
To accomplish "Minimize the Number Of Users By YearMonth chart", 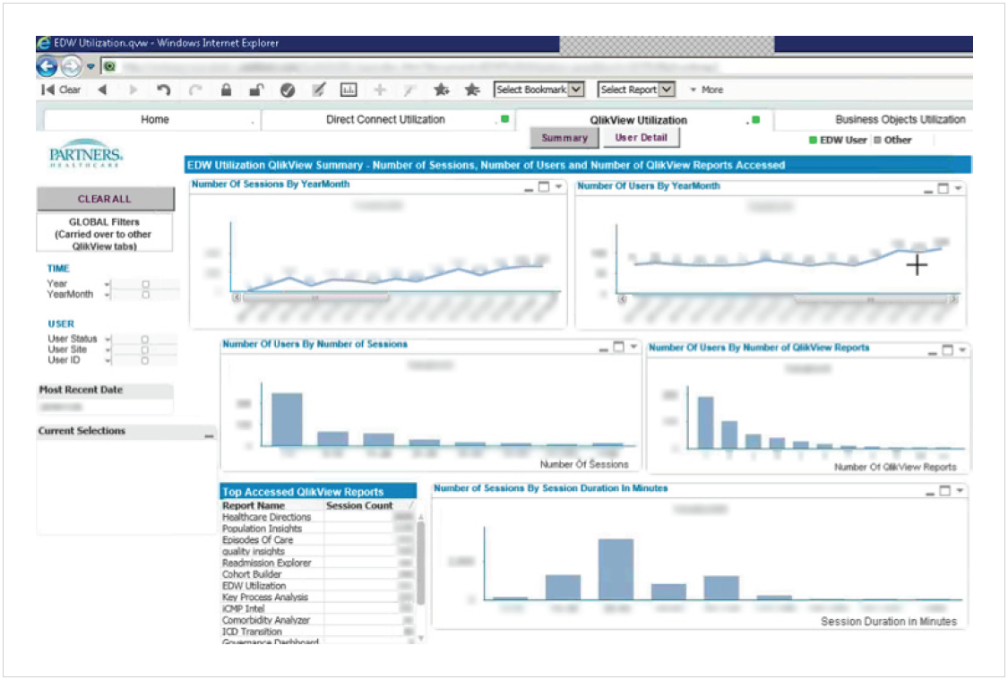I will 927,190.
